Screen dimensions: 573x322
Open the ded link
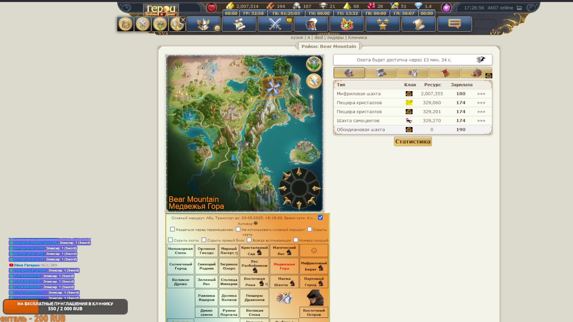tap(318, 38)
